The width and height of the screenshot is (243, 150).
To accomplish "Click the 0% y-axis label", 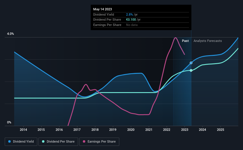I will pyautogui.click(x=9, y=122).
